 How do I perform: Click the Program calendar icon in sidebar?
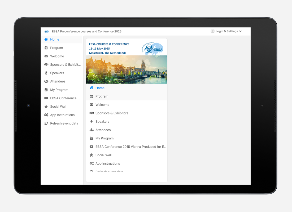[46, 48]
